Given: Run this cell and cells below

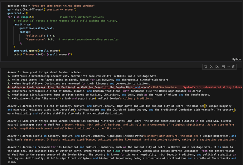Looking at the screenshot, I should (x=217, y=66).
